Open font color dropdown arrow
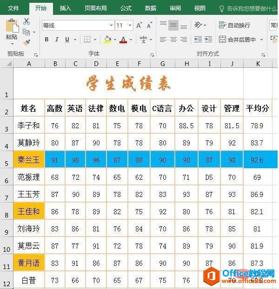The width and height of the screenshot is (279, 289). pyautogui.click(x=131, y=39)
